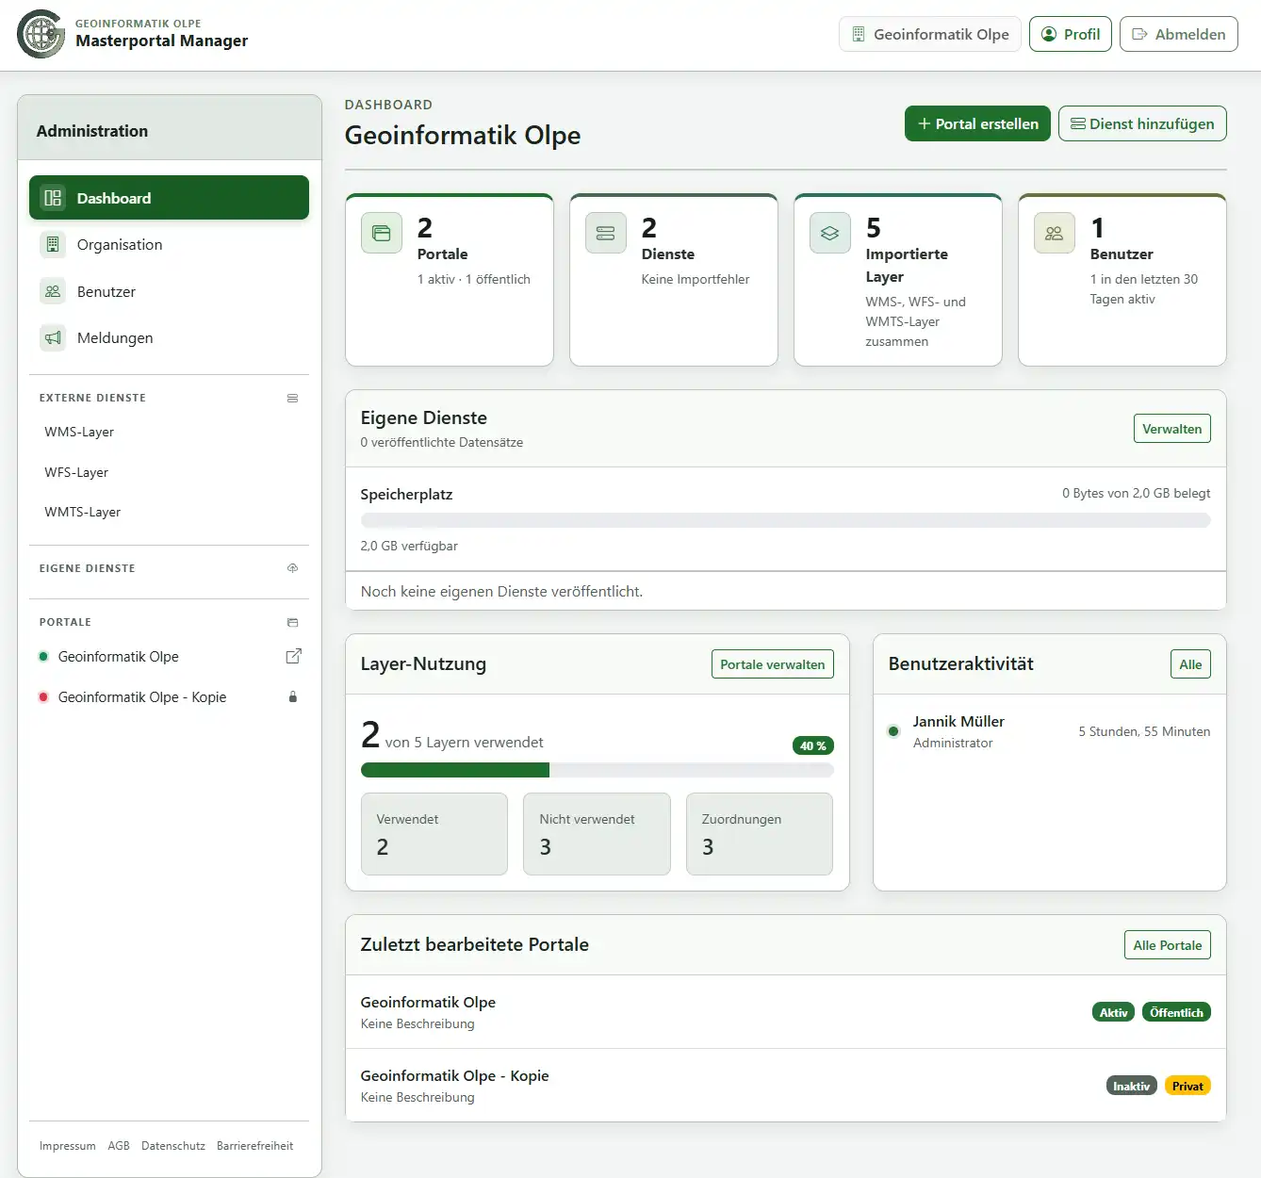The image size is (1261, 1178).
Task: Open the Dashboard menu item
Action: (x=169, y=198)
